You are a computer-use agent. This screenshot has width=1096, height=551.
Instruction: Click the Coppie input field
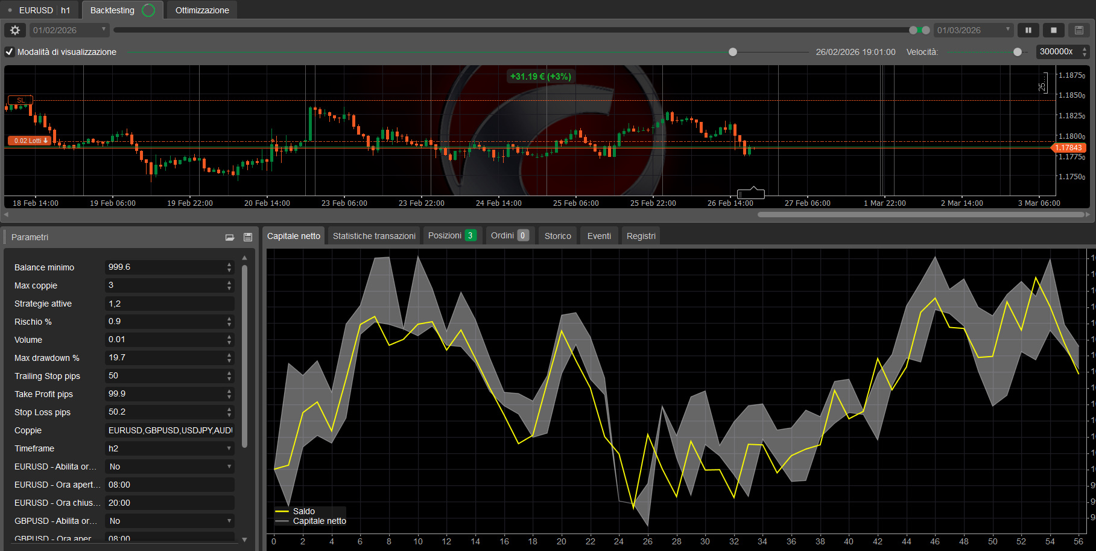(169, 430)
